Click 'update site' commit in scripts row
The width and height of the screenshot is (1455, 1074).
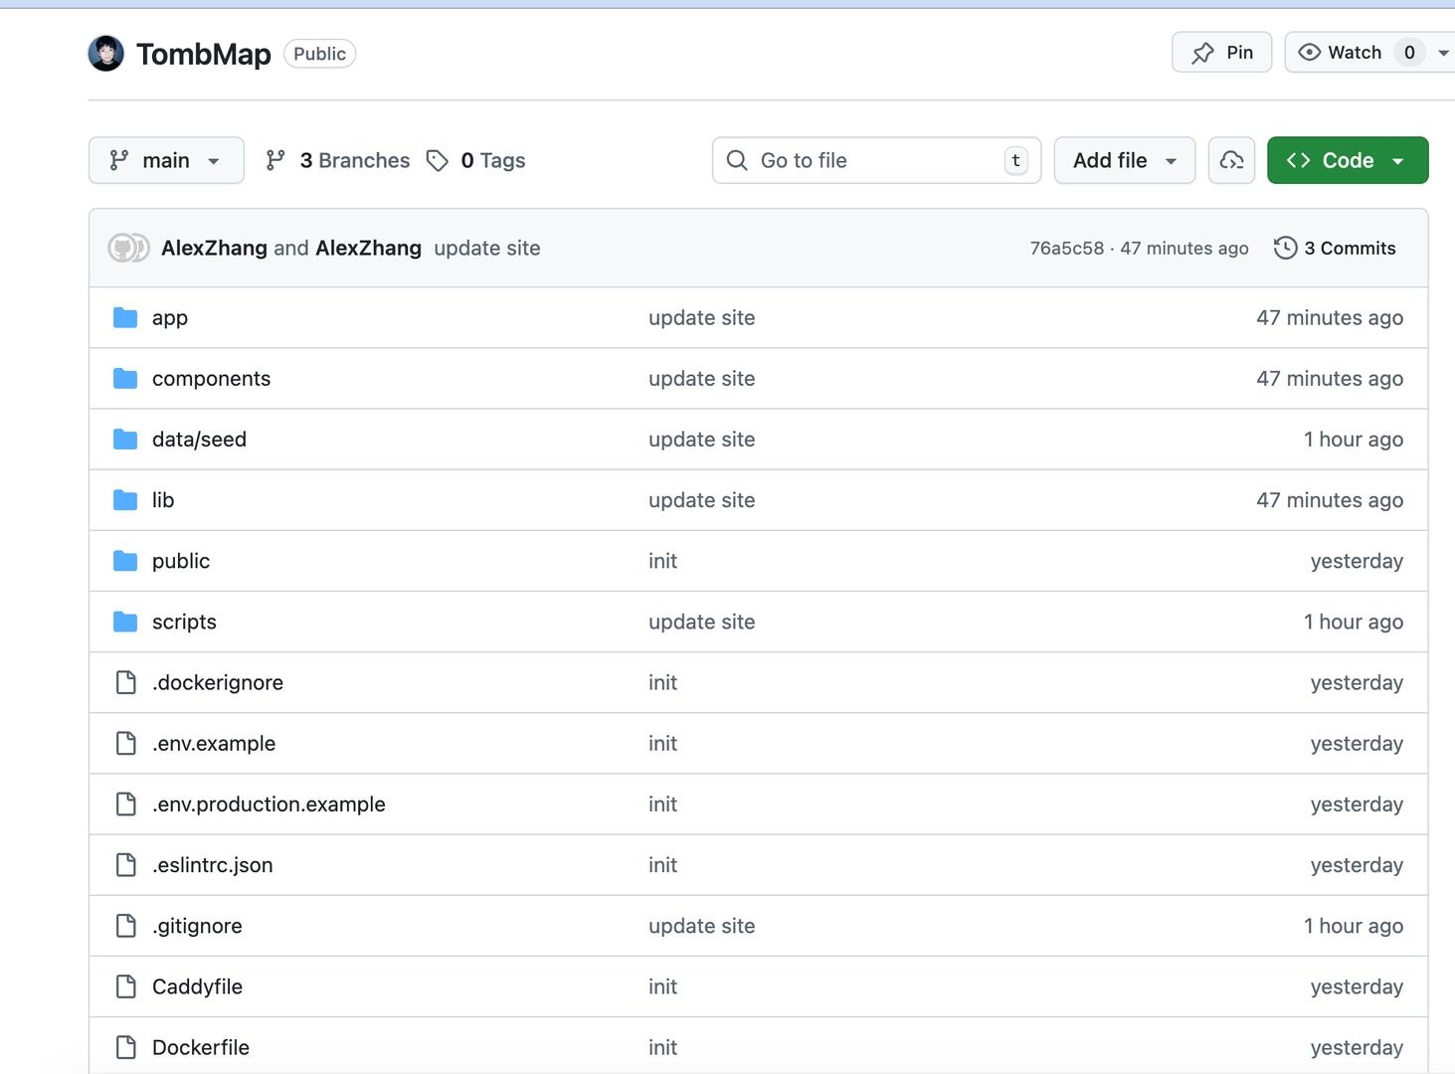(x=702, y=622)
